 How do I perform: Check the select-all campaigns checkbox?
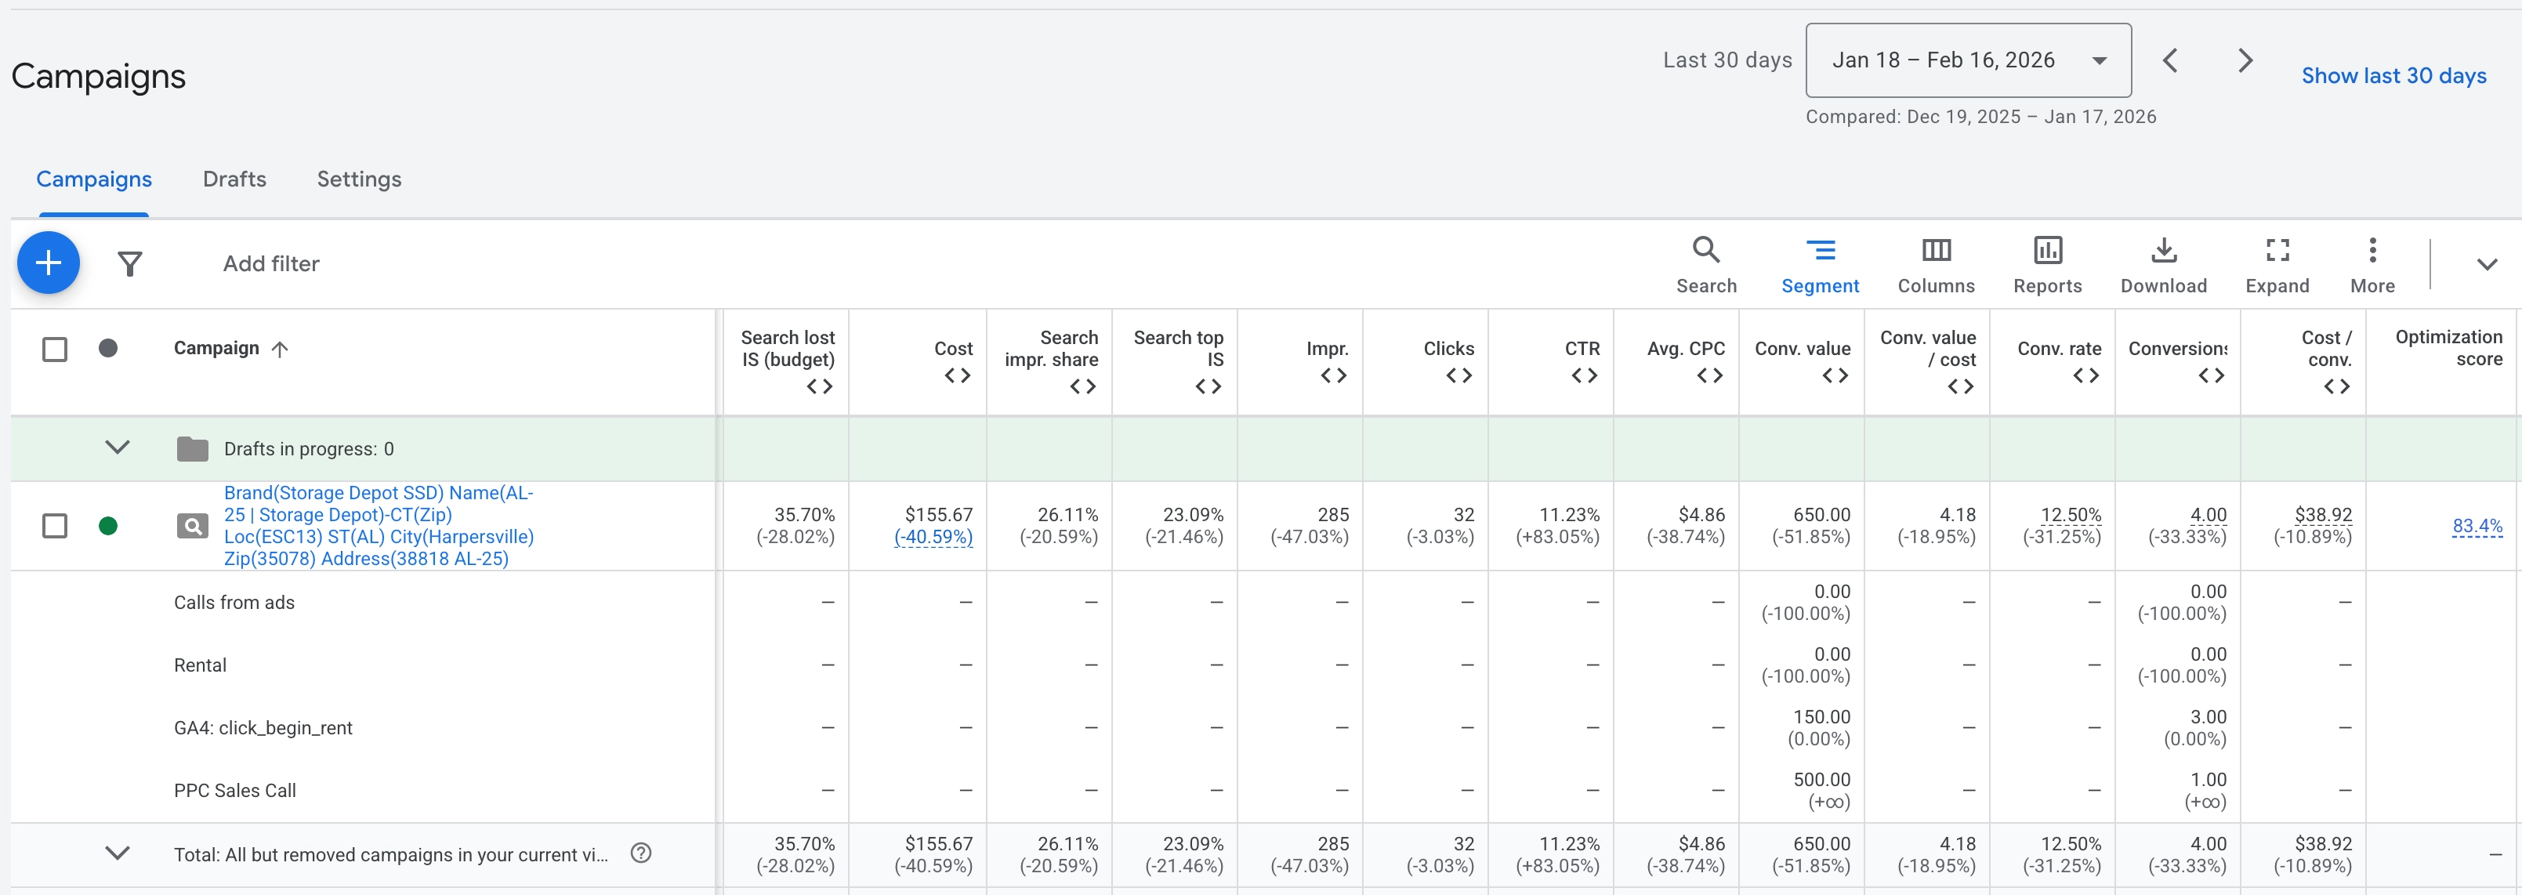pos(55,350)
